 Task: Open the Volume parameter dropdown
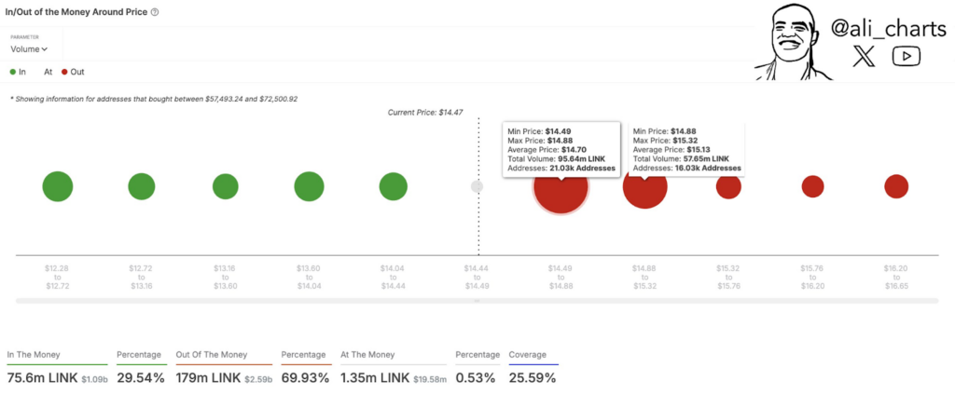pyautogui.click(x=29, y=49)
